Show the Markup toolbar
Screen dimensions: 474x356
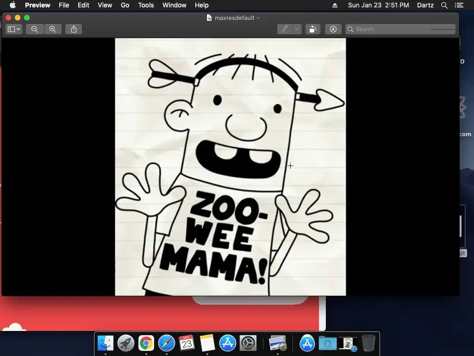tap(333, 29)
